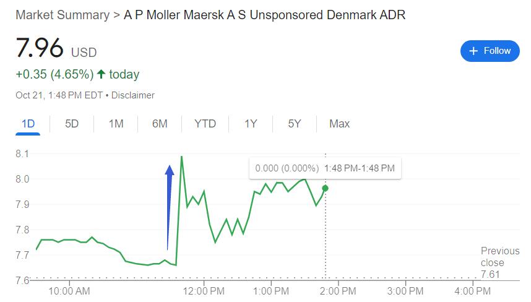Select the YTD tab
This screenshot has height=302, width=531.
[205, 124]
